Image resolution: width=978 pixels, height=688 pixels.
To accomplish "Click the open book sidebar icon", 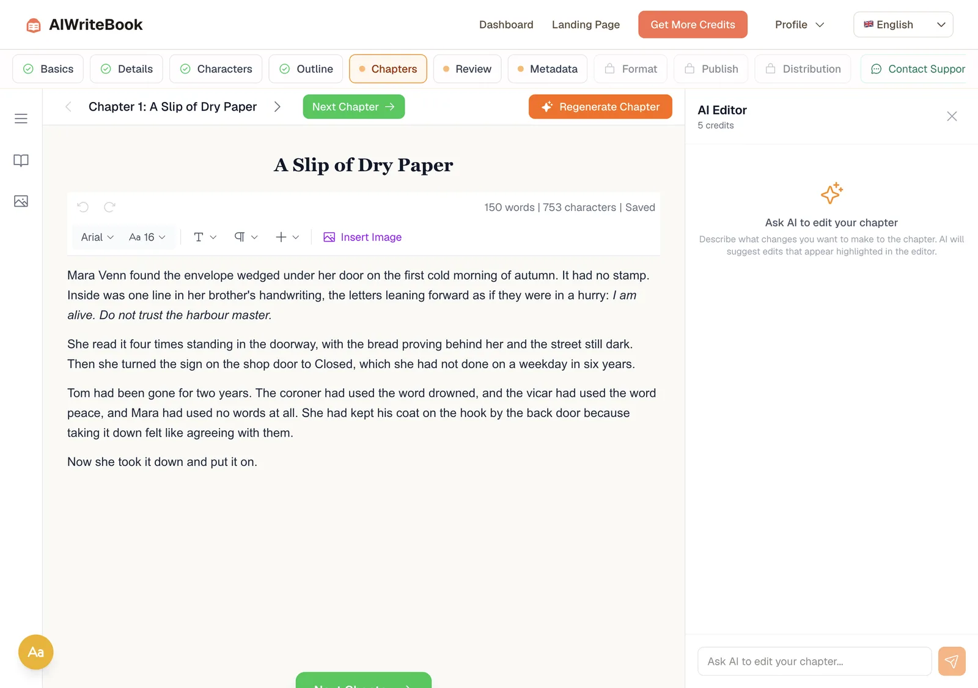I will pyautogui.click(x=21, y=160).
